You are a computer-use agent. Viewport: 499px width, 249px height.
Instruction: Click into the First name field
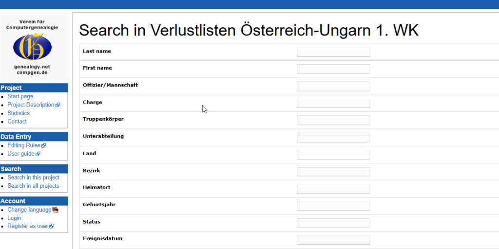(333, 69)
